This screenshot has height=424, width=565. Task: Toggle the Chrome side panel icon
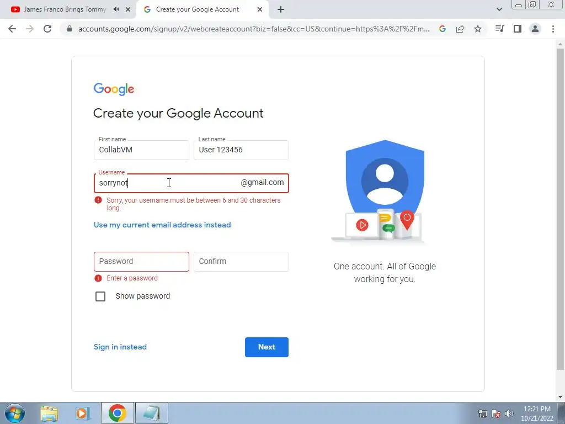pyautogui.click(x=518, y=29)
